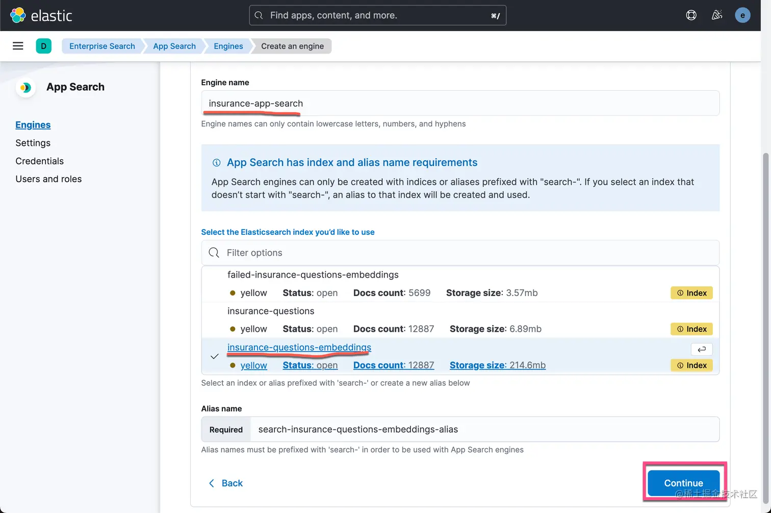Open the newsfeed celebration icon
Screen dimensions: 771x513
pyautogui.click(x=717, y=15)
